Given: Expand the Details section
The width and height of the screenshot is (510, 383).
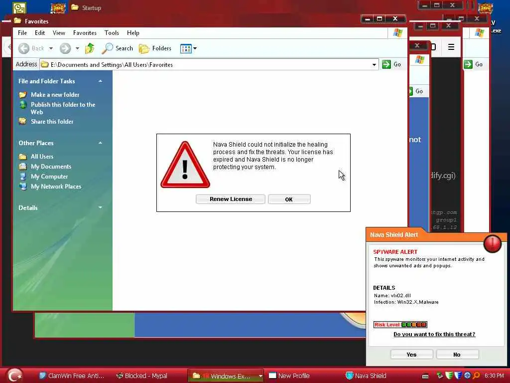Looking at the screenshot, I should [x=100, y=207].
